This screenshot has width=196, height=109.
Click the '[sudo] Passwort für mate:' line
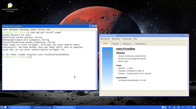coord(17,35)
